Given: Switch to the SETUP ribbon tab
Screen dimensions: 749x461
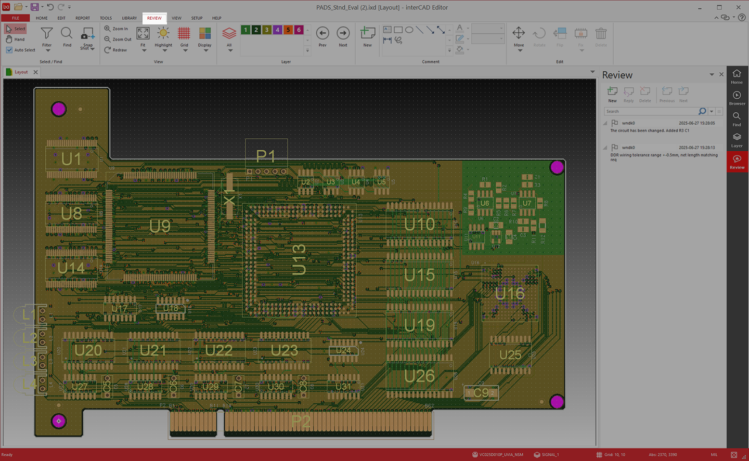Looking at the screenshot, I should click(197, 18).
